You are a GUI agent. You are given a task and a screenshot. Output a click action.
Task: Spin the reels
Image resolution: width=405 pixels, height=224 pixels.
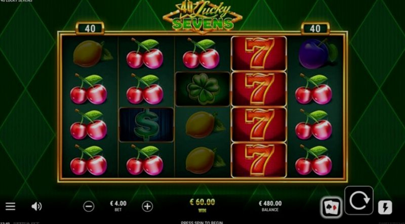coord(359,200)
